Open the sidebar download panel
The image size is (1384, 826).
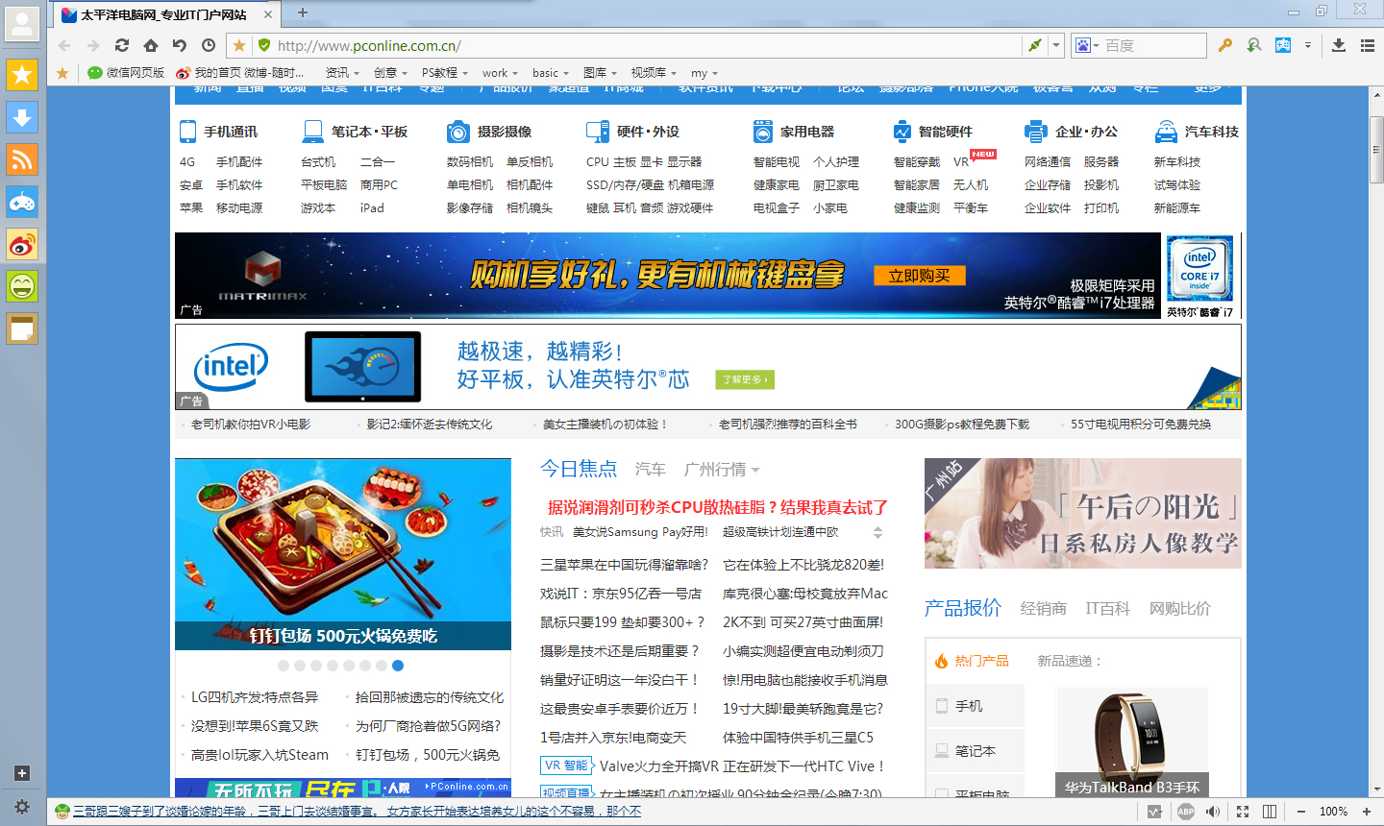pyautogui.click(x=22, y=117)
